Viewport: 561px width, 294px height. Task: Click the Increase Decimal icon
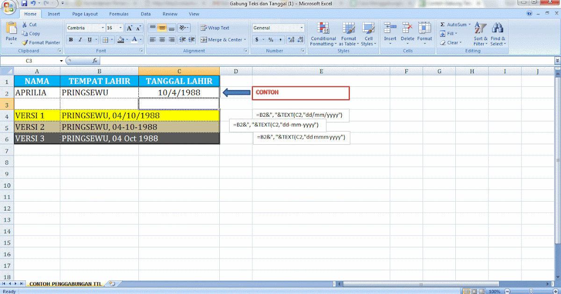pos(291,40)
